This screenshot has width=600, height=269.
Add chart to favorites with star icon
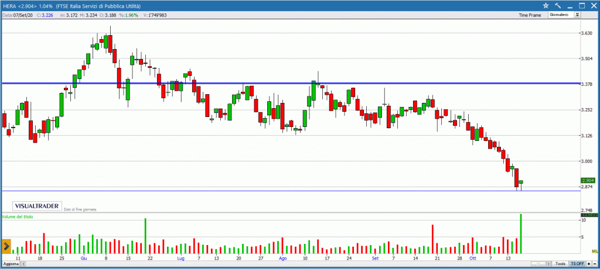pos(546,5)
